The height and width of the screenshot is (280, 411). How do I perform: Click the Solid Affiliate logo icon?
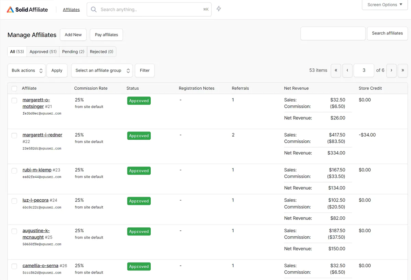[x=10, y=10]
